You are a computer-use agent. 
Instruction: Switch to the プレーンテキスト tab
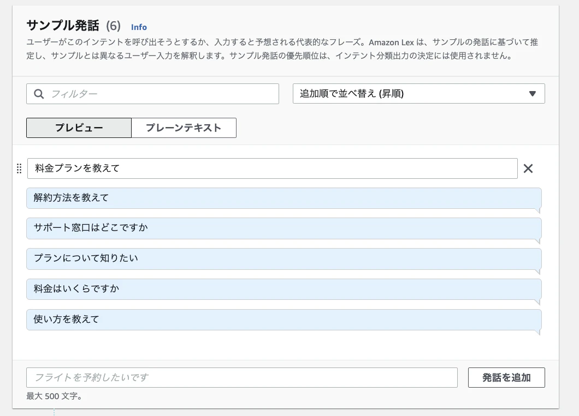[x=184, y=128]
